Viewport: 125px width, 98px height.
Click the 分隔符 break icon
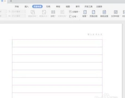[70, 12]
